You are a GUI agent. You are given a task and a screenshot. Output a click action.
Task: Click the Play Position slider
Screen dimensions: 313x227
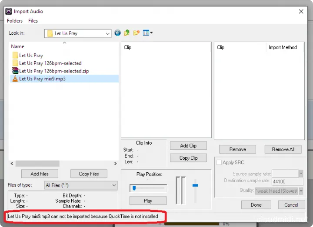pyautogui.click(x=148, y=188)
